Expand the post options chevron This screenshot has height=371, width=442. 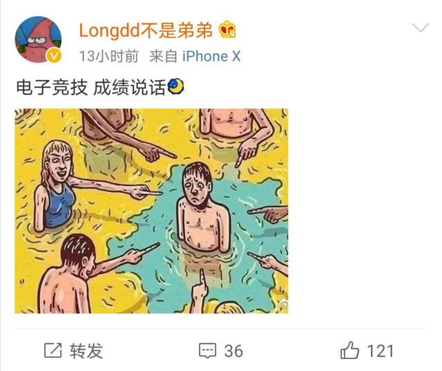tap(421, 28)
